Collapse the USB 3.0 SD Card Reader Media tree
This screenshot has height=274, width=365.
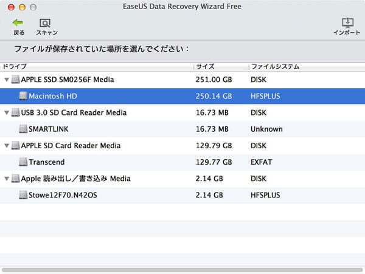click(x=7, y=113)
